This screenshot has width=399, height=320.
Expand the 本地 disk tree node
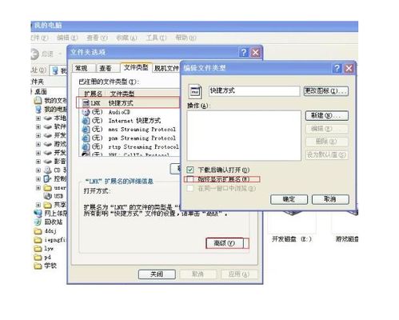[38, 118]
